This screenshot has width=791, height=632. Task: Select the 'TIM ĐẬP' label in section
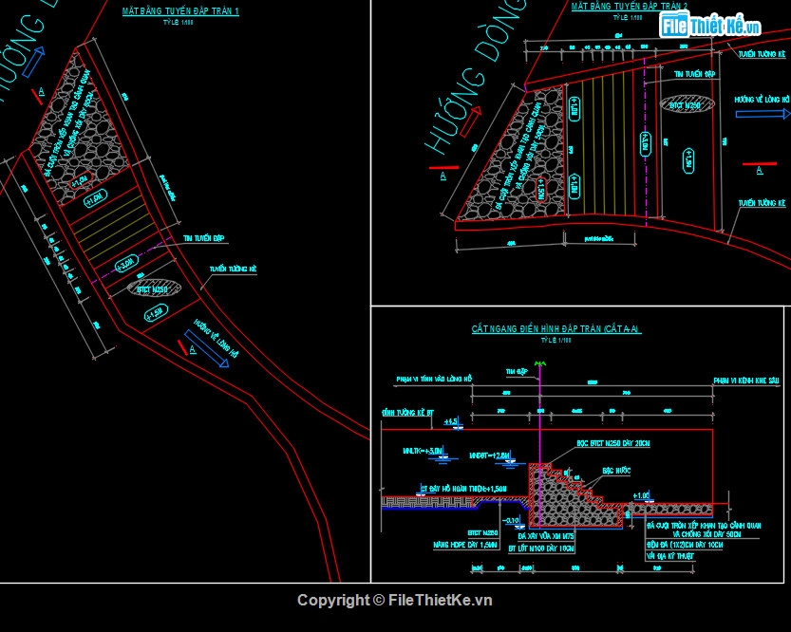pyautogui.click(x=518, y=372)
